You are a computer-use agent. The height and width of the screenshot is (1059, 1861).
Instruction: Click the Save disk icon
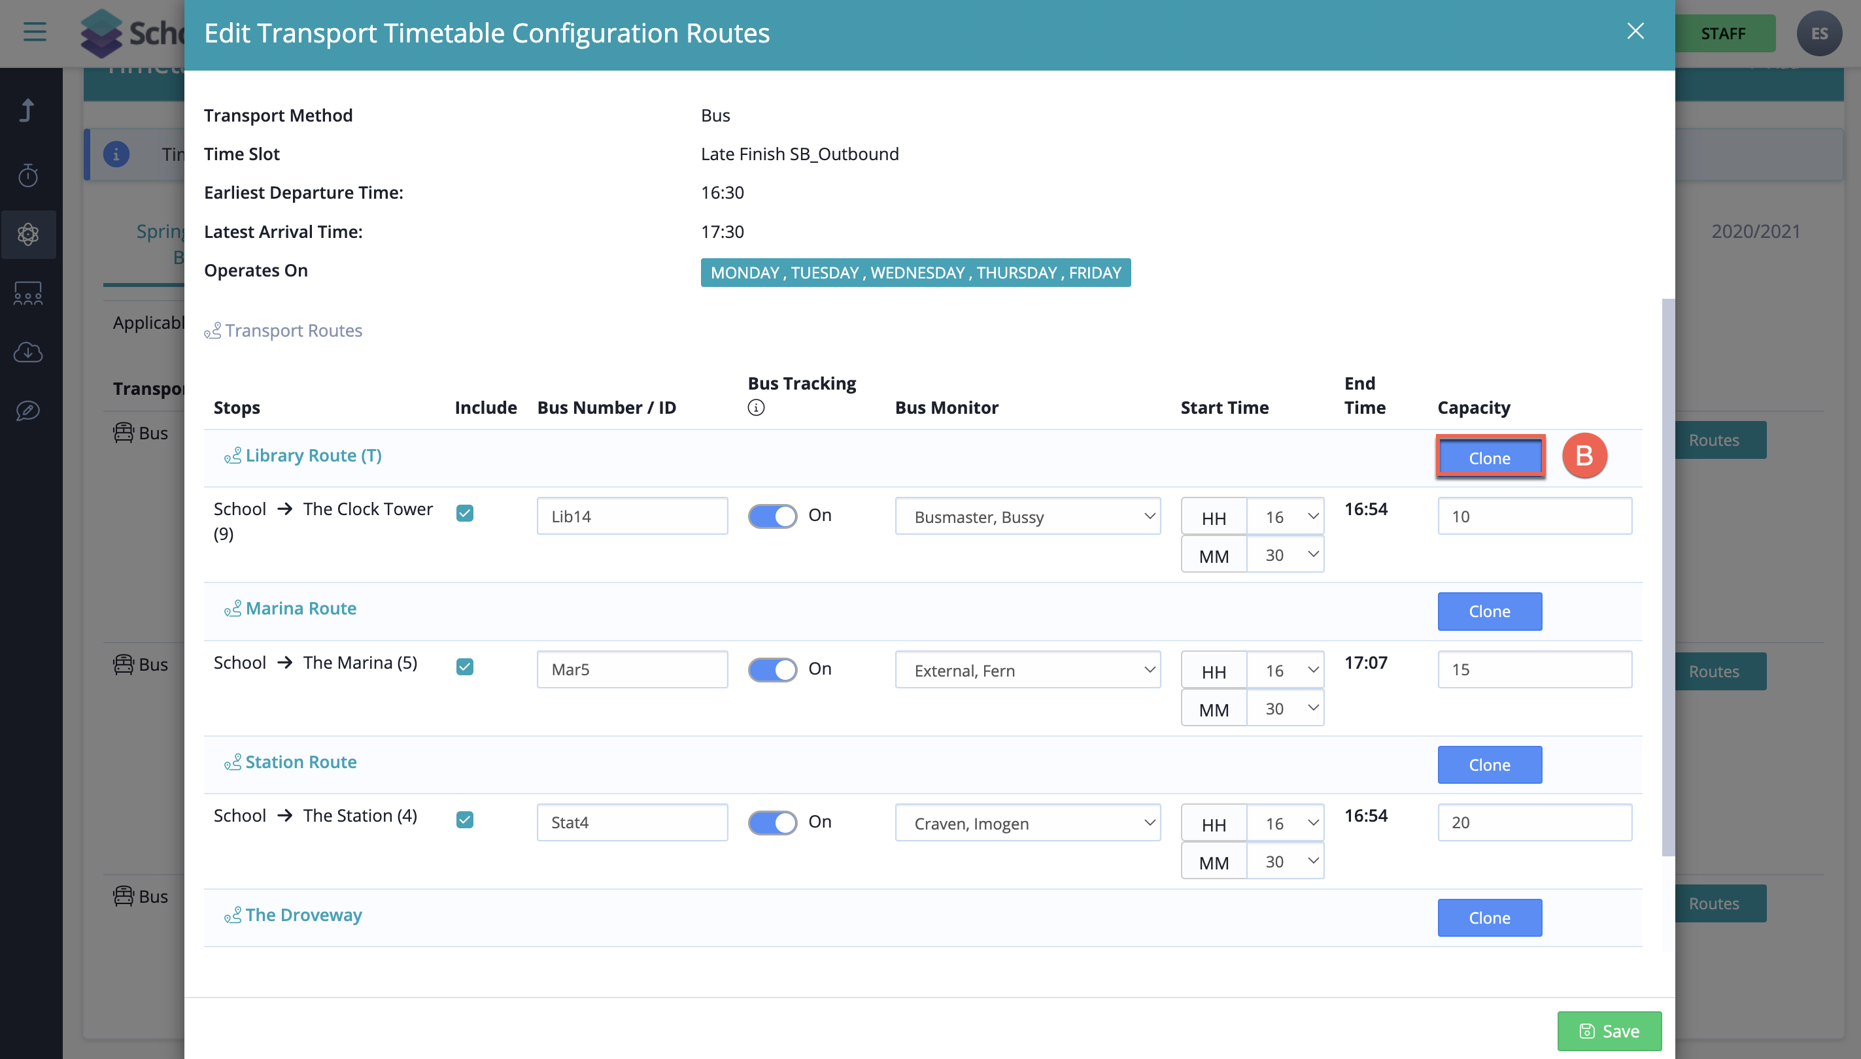tap(1587, 1032)
